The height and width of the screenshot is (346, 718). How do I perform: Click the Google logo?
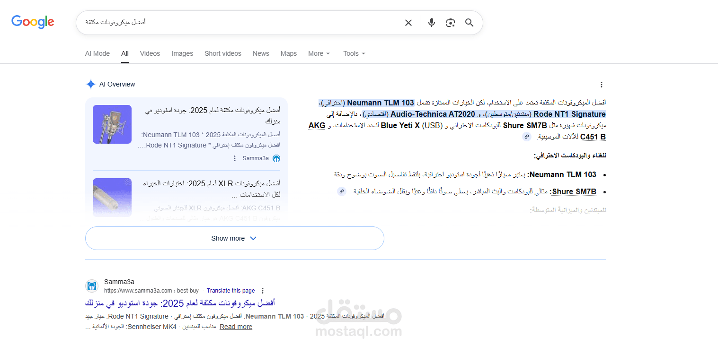click(x=33, y=22)
